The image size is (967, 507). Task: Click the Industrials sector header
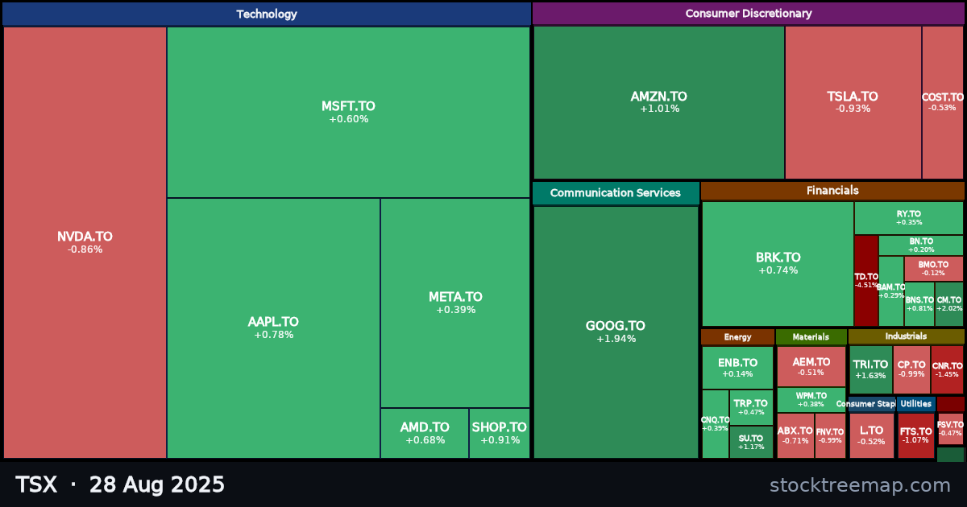click(x=907, y=336)
